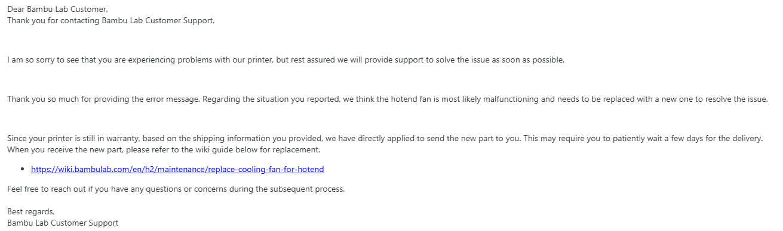Click the "I am so sorry" sentence

coord(285,60)
